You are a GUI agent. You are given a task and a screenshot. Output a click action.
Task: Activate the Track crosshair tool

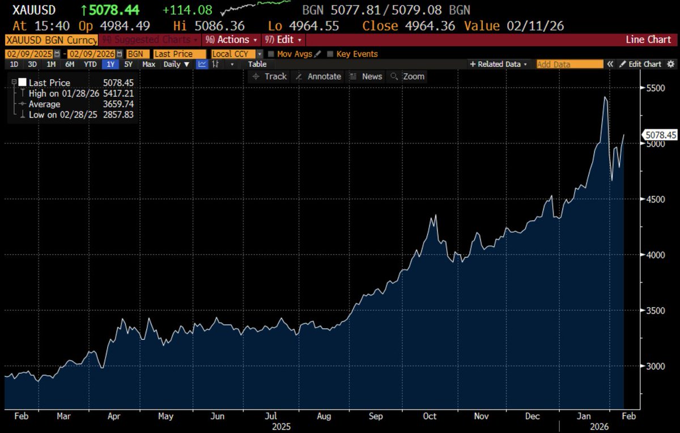click(x=269, y=76)
